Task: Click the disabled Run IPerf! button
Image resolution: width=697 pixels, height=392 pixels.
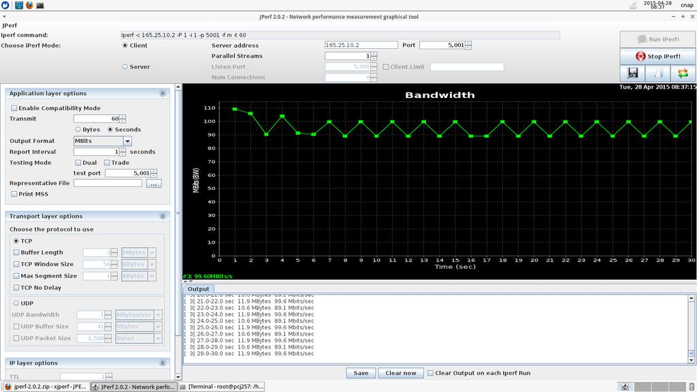Action: point(658,39)
